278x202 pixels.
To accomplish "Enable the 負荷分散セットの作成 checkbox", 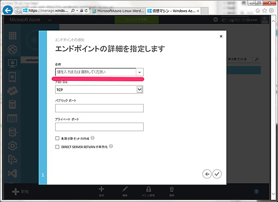I will pyautogui.click(x=57, y=138).
